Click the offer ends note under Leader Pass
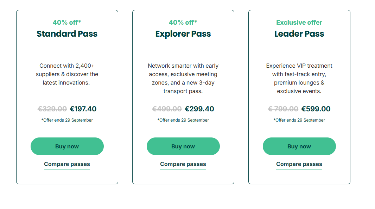 pyautogui.click(x=299, y=120)
